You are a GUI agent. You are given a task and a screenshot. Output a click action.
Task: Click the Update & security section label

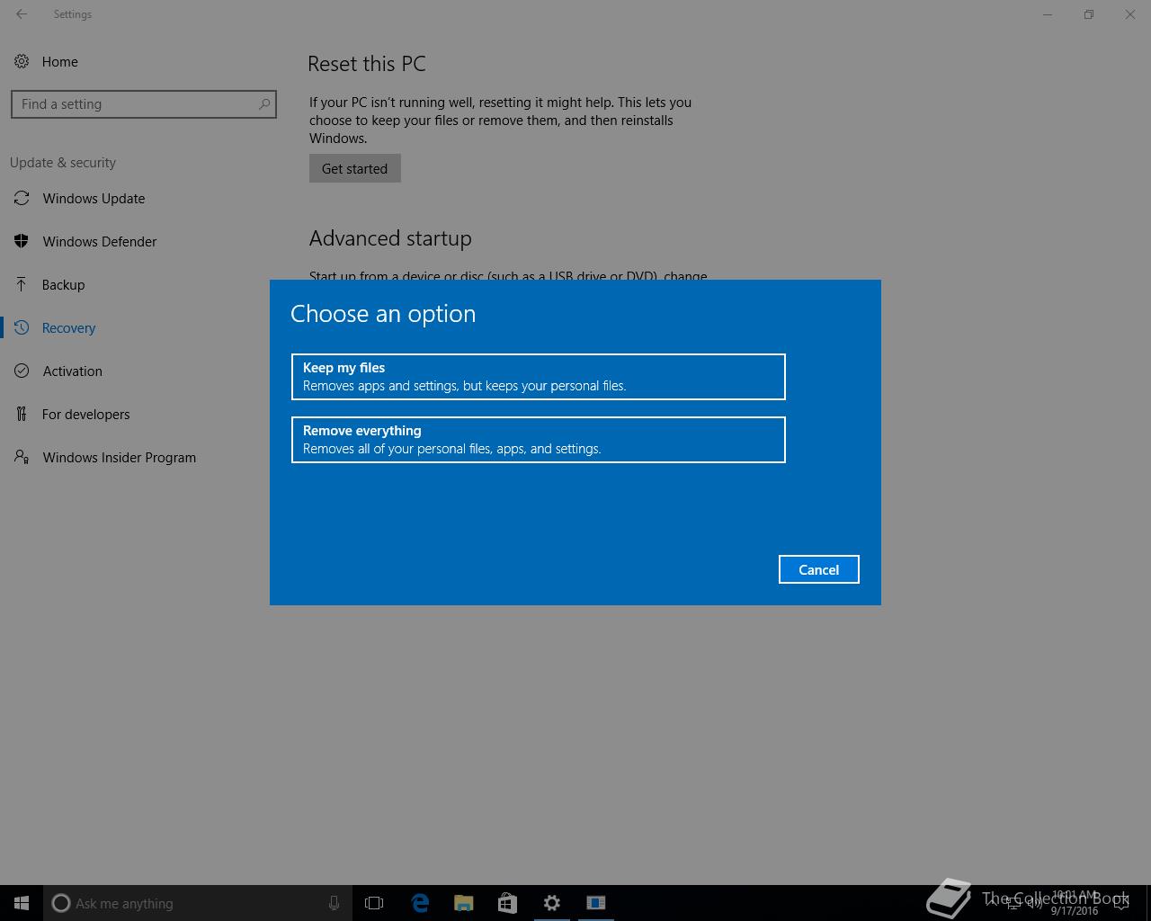(63, 163)
